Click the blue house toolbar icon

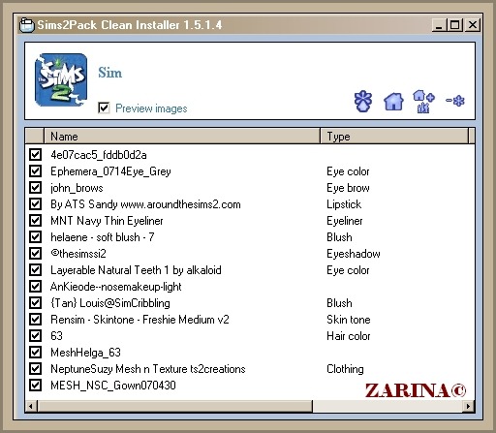tap(393, 102)
